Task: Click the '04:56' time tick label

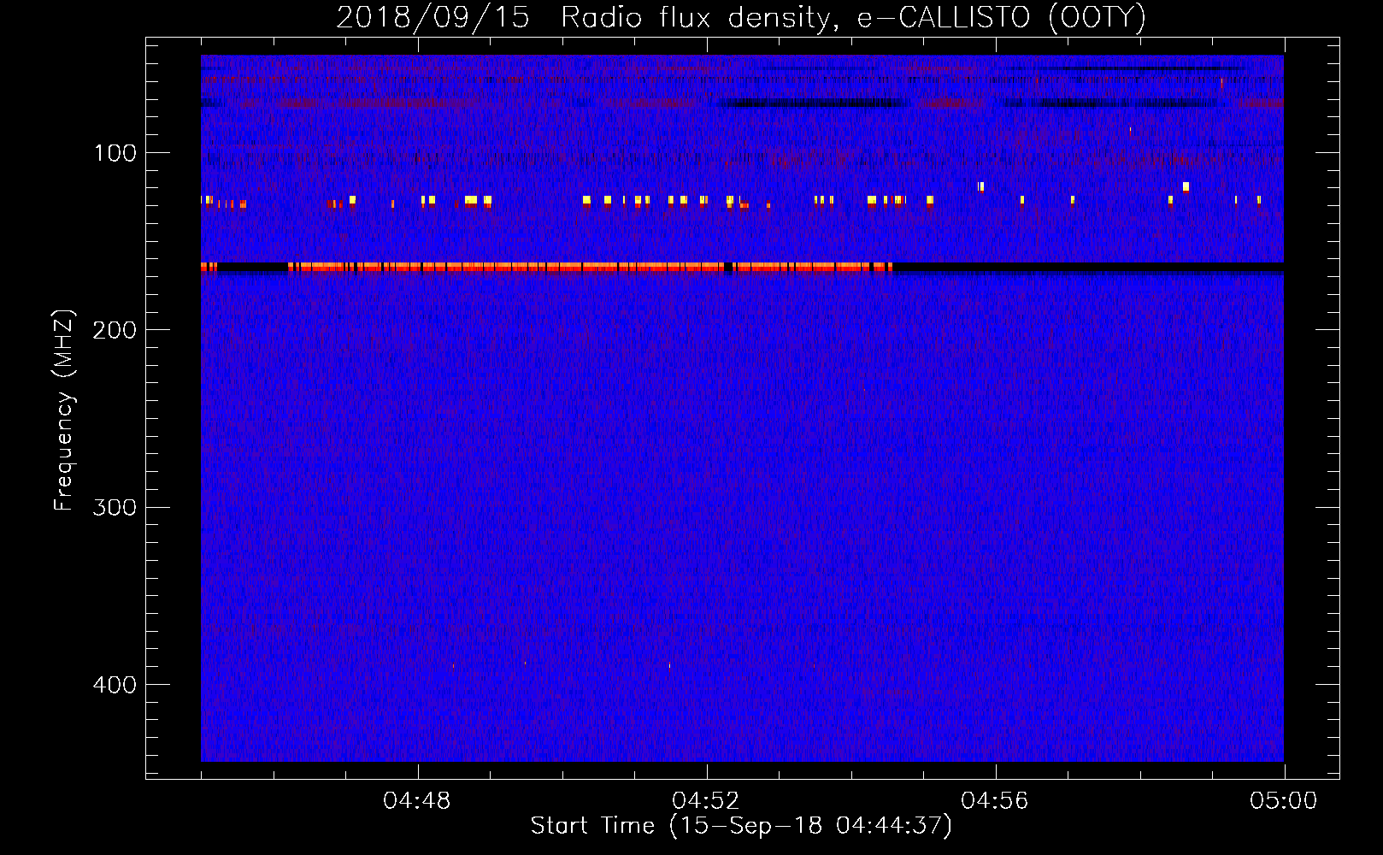Action: 995,801
